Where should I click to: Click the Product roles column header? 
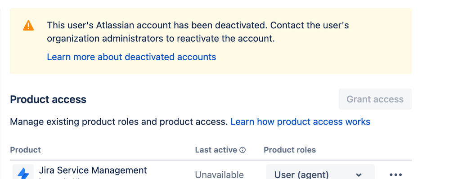290,150
